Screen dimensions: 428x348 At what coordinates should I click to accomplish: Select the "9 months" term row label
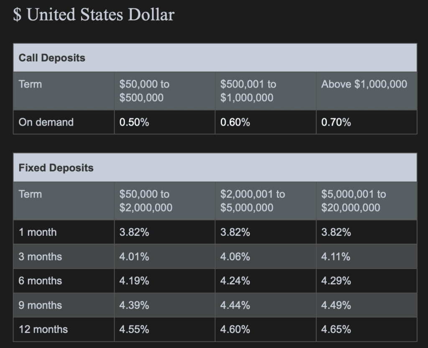[40, 305]
